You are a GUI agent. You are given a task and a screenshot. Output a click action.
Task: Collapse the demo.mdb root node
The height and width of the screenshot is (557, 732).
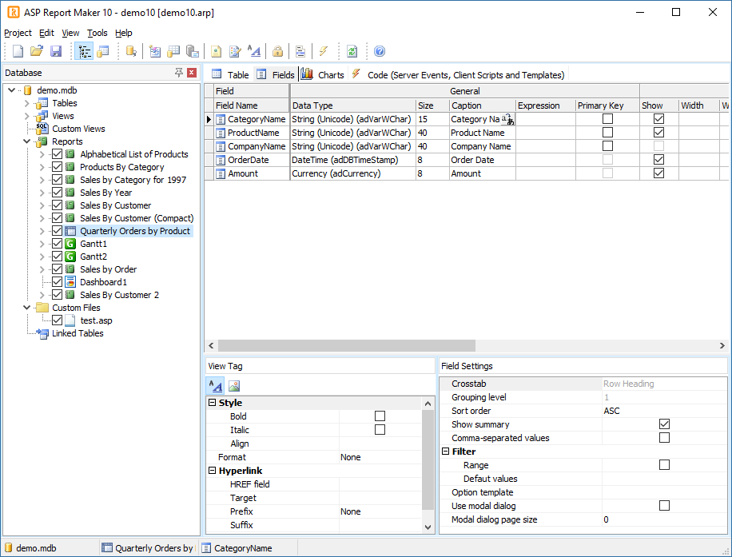[x=12, y=90]
